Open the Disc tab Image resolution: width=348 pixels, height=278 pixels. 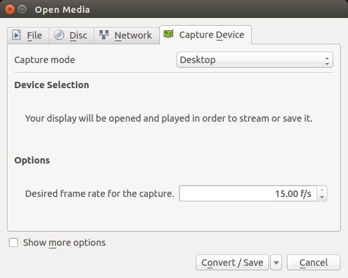72,35
